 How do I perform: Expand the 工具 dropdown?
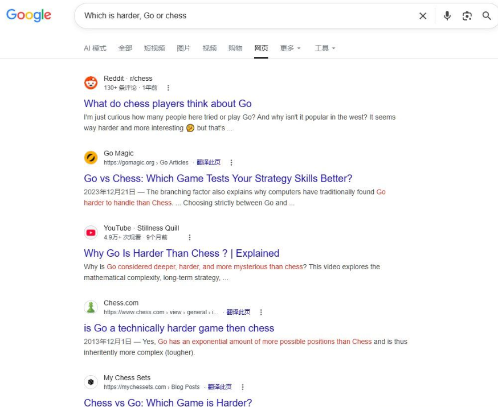[x=325, y=48]
